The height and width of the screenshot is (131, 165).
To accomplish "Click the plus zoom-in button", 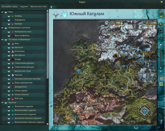I will click(x=161, y=45).
